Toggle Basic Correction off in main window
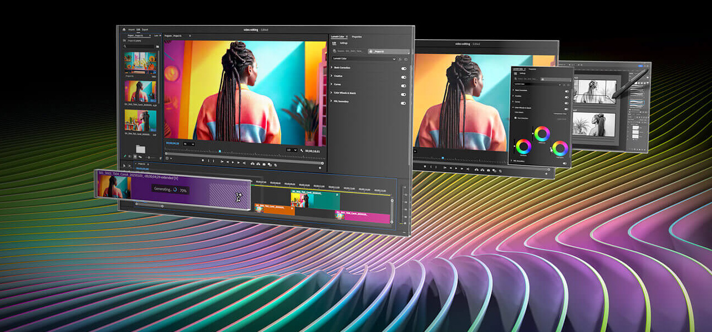This screenshot has width=712, height=332. pos(404,69)
